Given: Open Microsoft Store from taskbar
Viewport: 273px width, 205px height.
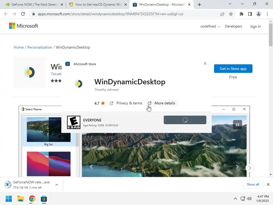Looking at the screenshot, I should 44,199.
